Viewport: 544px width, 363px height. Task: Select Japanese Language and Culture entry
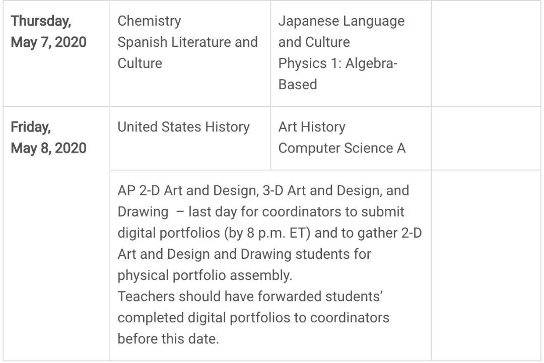pyautogui.click(x=342, y=32)
